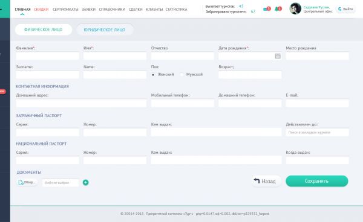363x222 pixels.
Task: Focus the E-mail input field
Action: (317, 103)
